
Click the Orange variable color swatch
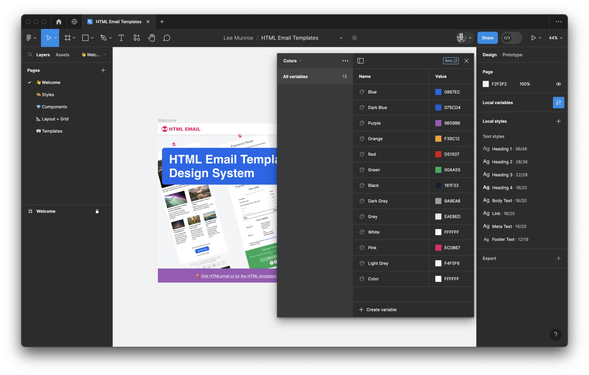(438, 139)
